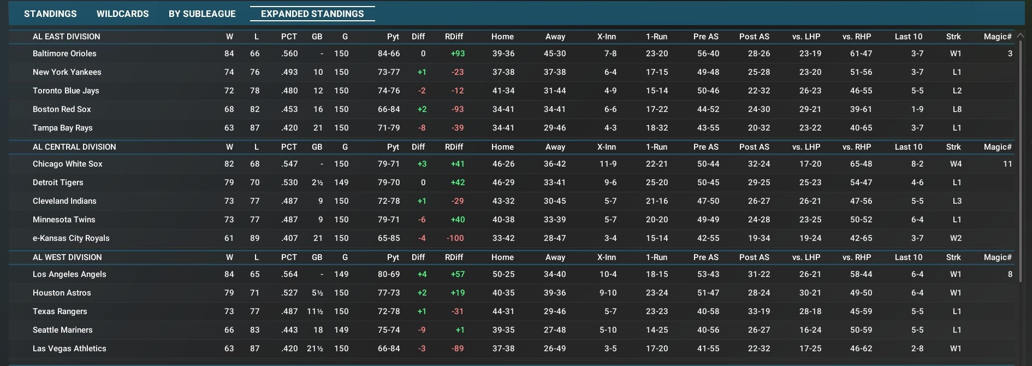Image resolution: width=1032 pixels, height=366 pixels.
Task: Open the Toronto Blue Jays team link
Action: pos(66,91)
